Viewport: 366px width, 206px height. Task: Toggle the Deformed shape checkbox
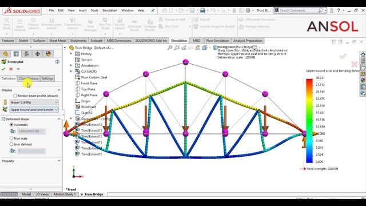(x=3, y=119)
